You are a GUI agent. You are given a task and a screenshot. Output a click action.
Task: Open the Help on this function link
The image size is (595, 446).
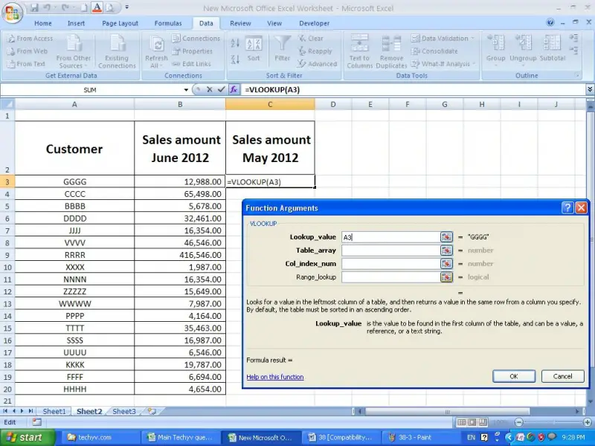[275, 377]
